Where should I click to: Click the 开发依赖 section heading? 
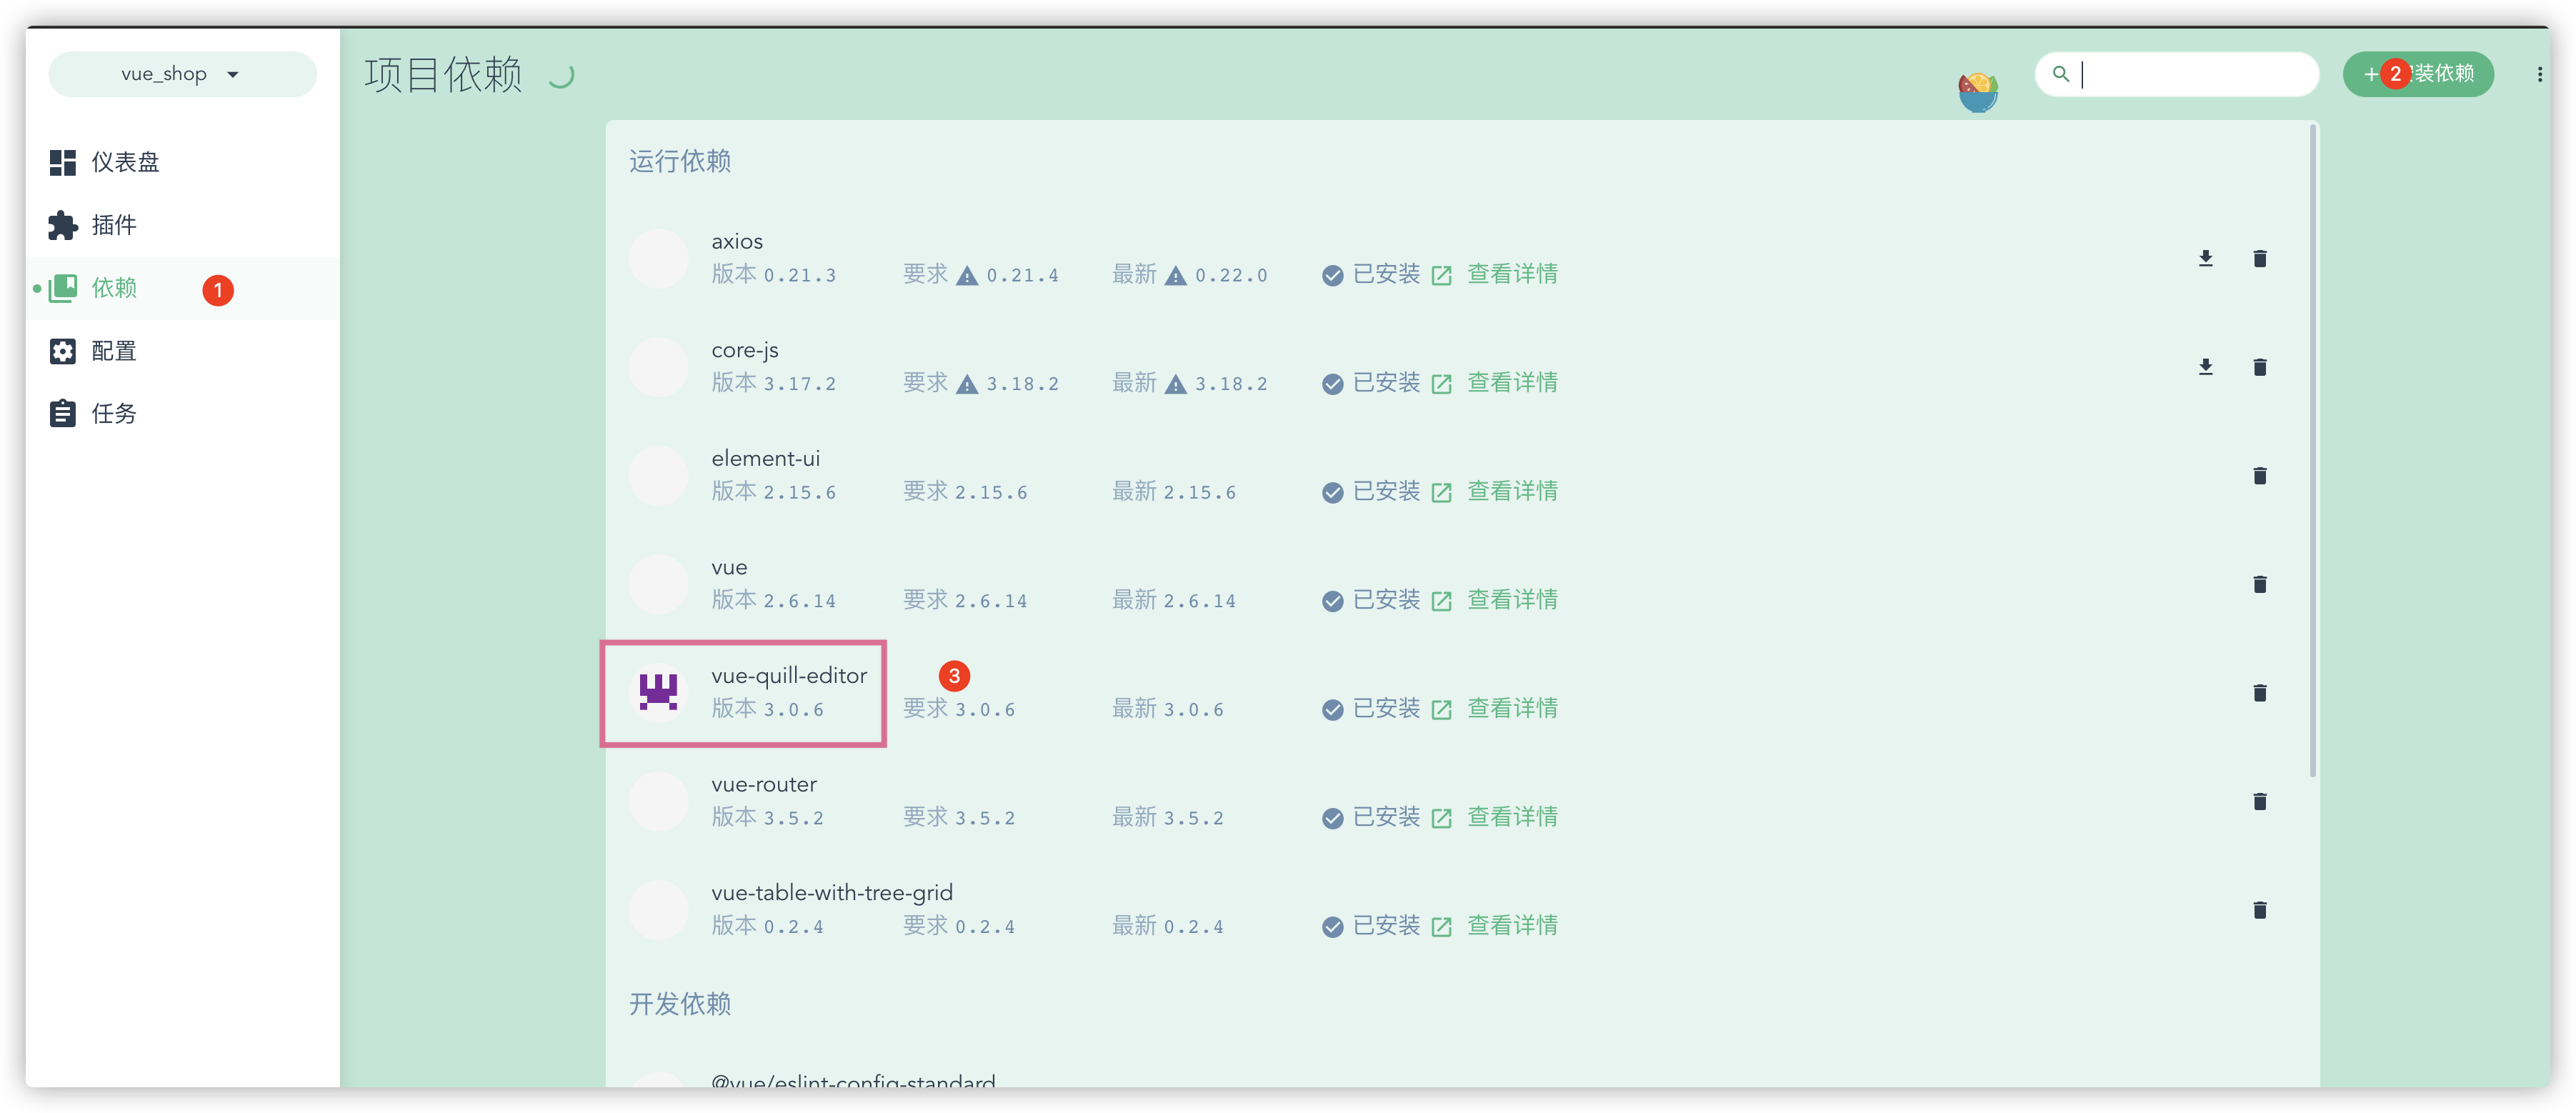(x=680, y=1004)
